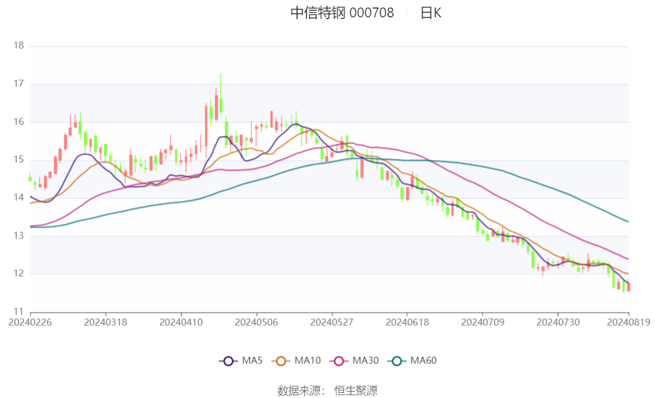Click the last red candlestick at 20240819
Image resolution: width=655 pixels, height=398 pixels.
(x=628, y=287)
